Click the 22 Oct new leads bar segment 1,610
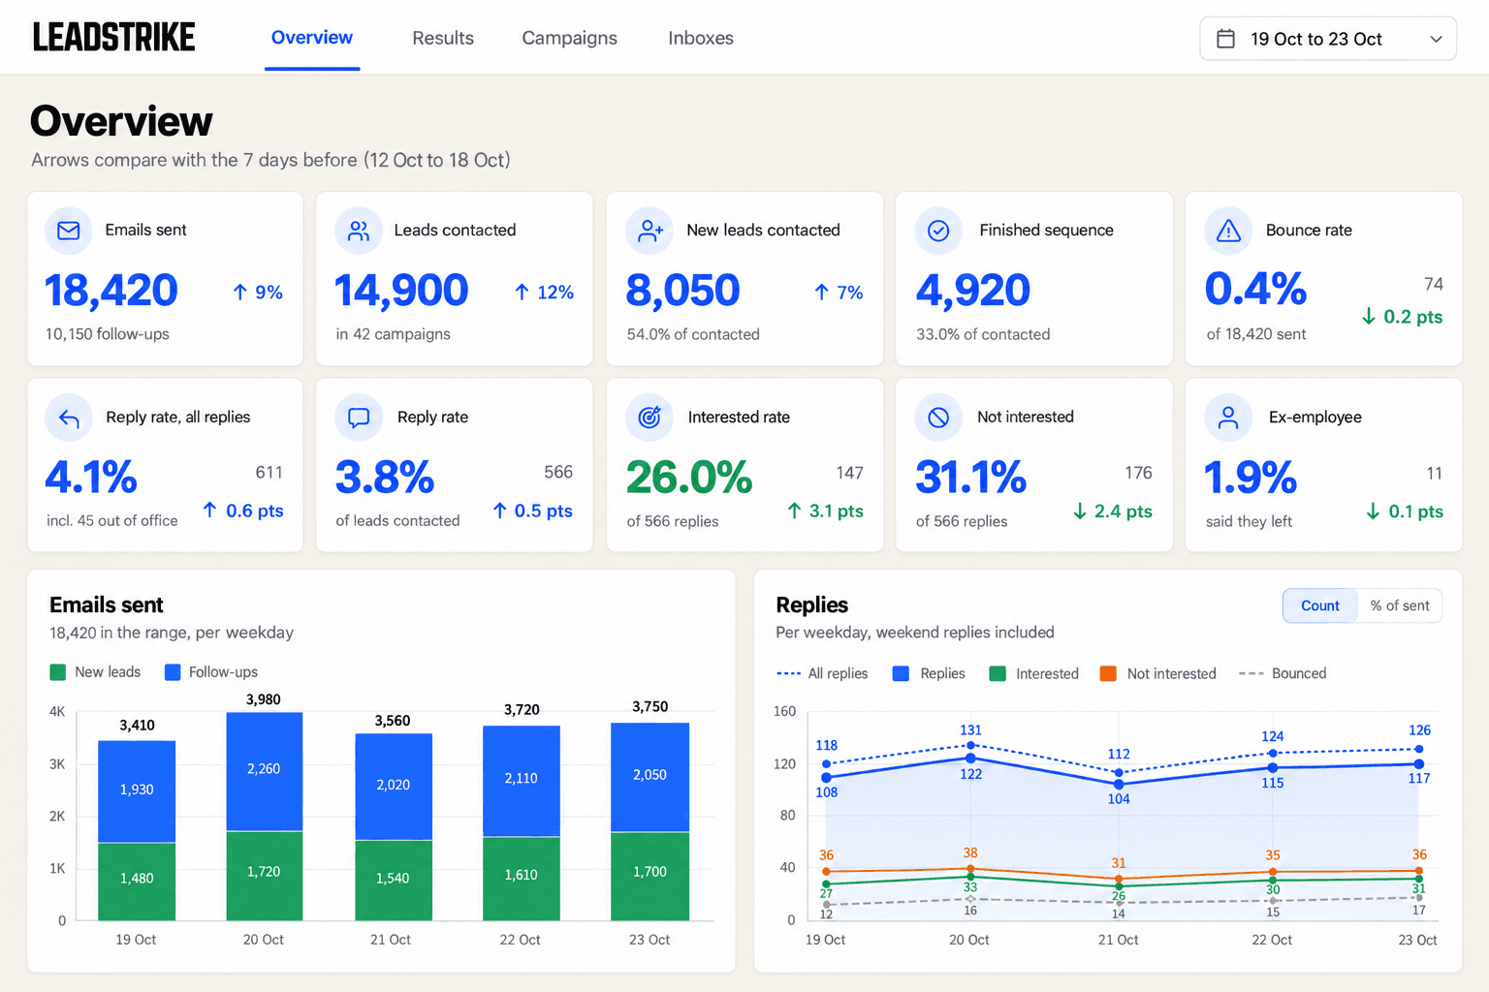 click(522, 878)
